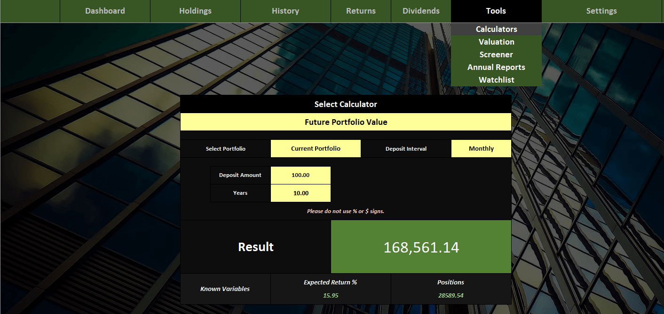Click the 'Please do not use % or $ signs' note
The image size is (664, 314).
pyautogui.click(x=346, y=211)
